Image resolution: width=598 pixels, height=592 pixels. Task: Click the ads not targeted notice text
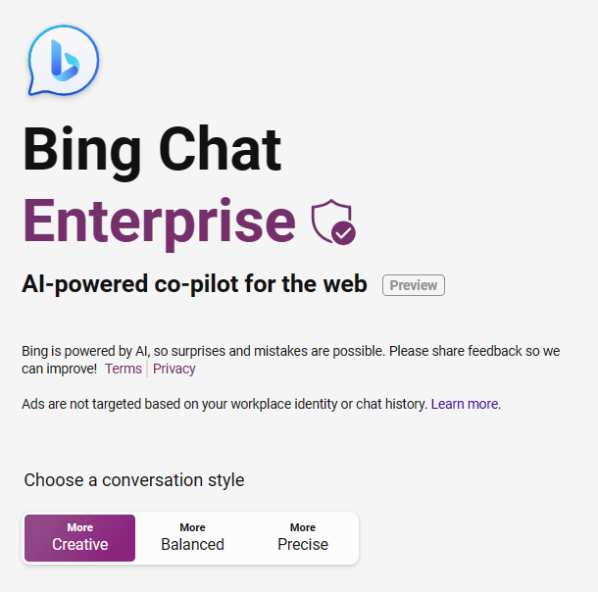click(x=224, y=404)
